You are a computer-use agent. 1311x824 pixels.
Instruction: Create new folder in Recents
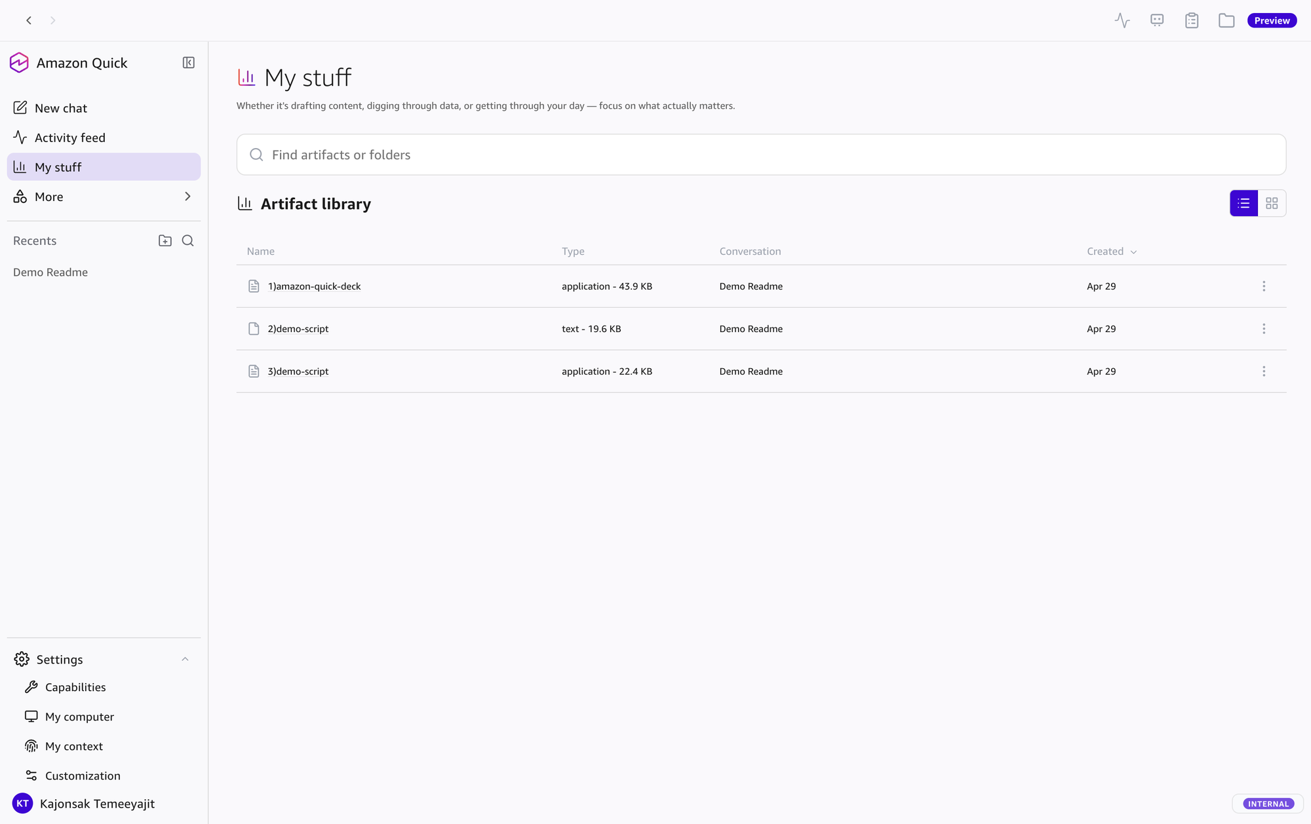(x=165, y=240)
